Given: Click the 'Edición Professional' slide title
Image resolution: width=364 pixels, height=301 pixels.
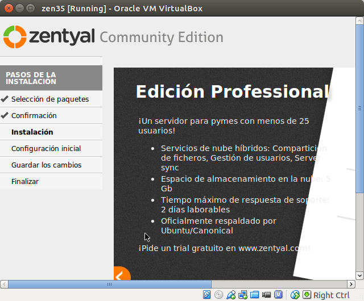Looking at the screenshot, I should [233, 91].
